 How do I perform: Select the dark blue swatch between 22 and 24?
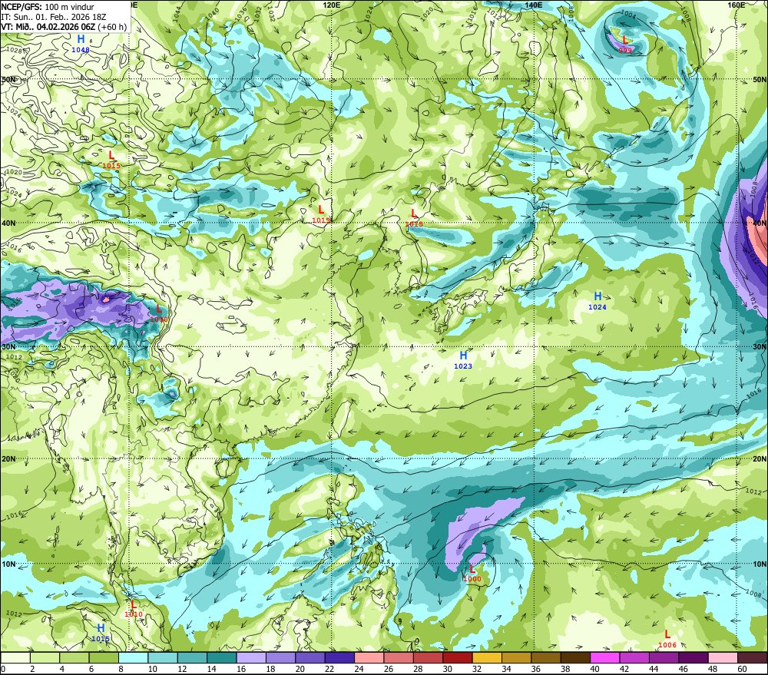340,657
